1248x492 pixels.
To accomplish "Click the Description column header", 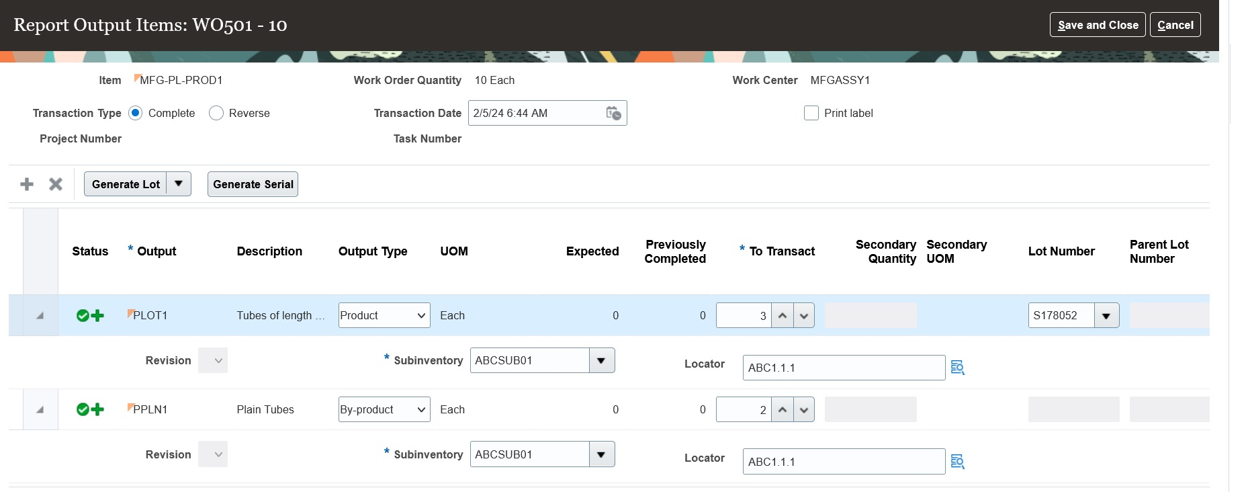I will pyautogui.click(x=269, y=251).
